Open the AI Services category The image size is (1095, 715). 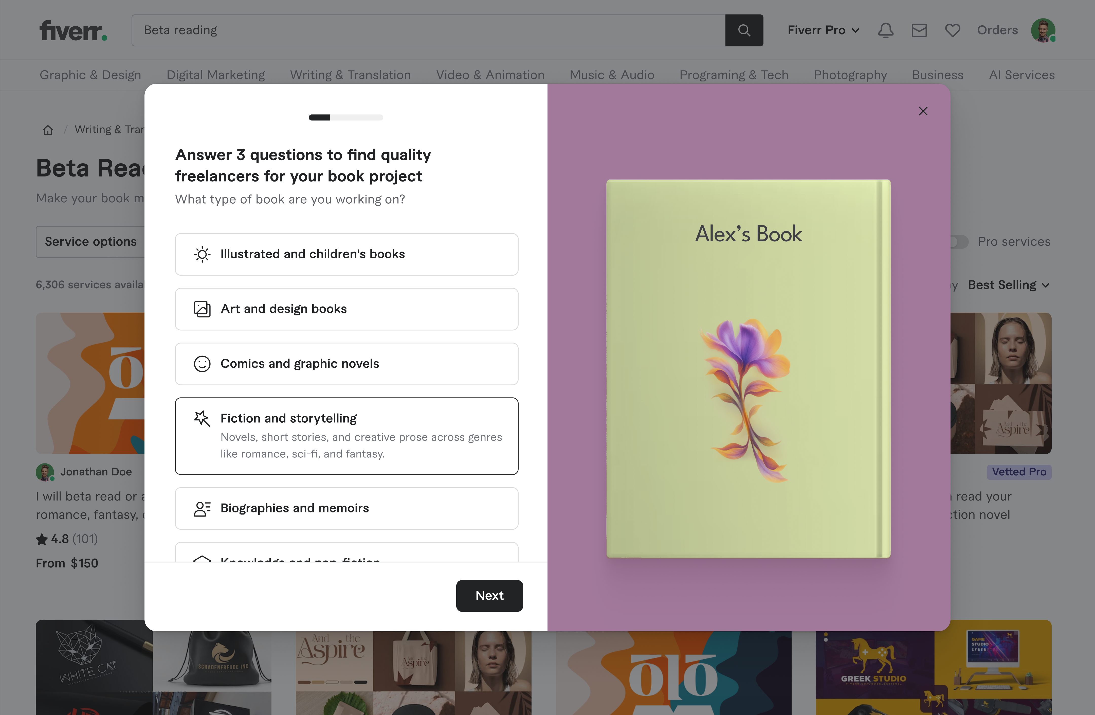click(1021, 75)
